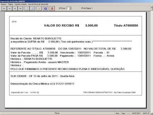Click the red exit preview icon
153x115 pixels.
pos(52,8)
